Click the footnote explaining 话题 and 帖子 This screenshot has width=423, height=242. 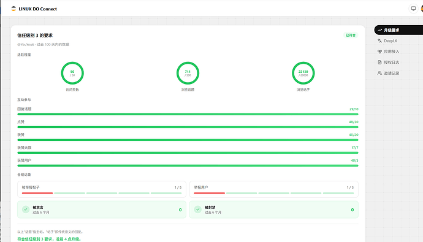point(50,232)
